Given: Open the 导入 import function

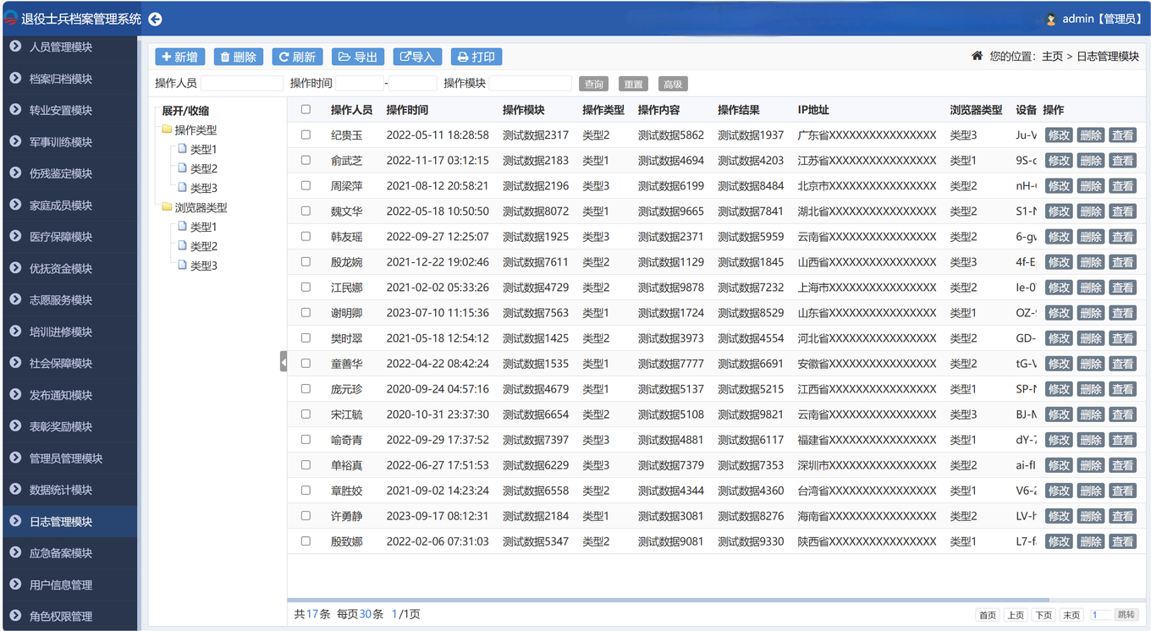Looking at the screenshot, I should (417, 57).
